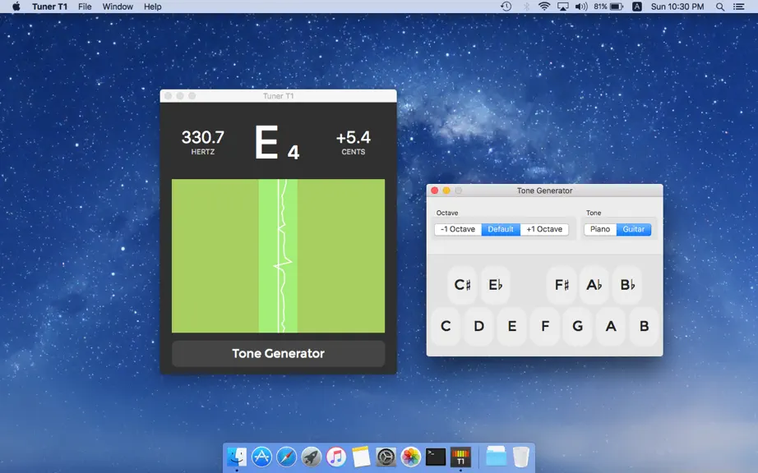Screen dimensions: 758x473
Task: Play the F sharp tone key
Action: [x=562, y=285]
